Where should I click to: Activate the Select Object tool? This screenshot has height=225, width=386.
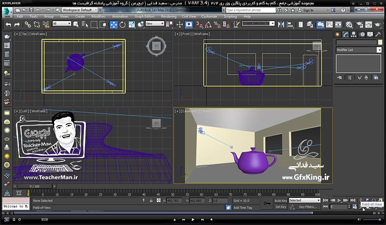pos(76,25)
